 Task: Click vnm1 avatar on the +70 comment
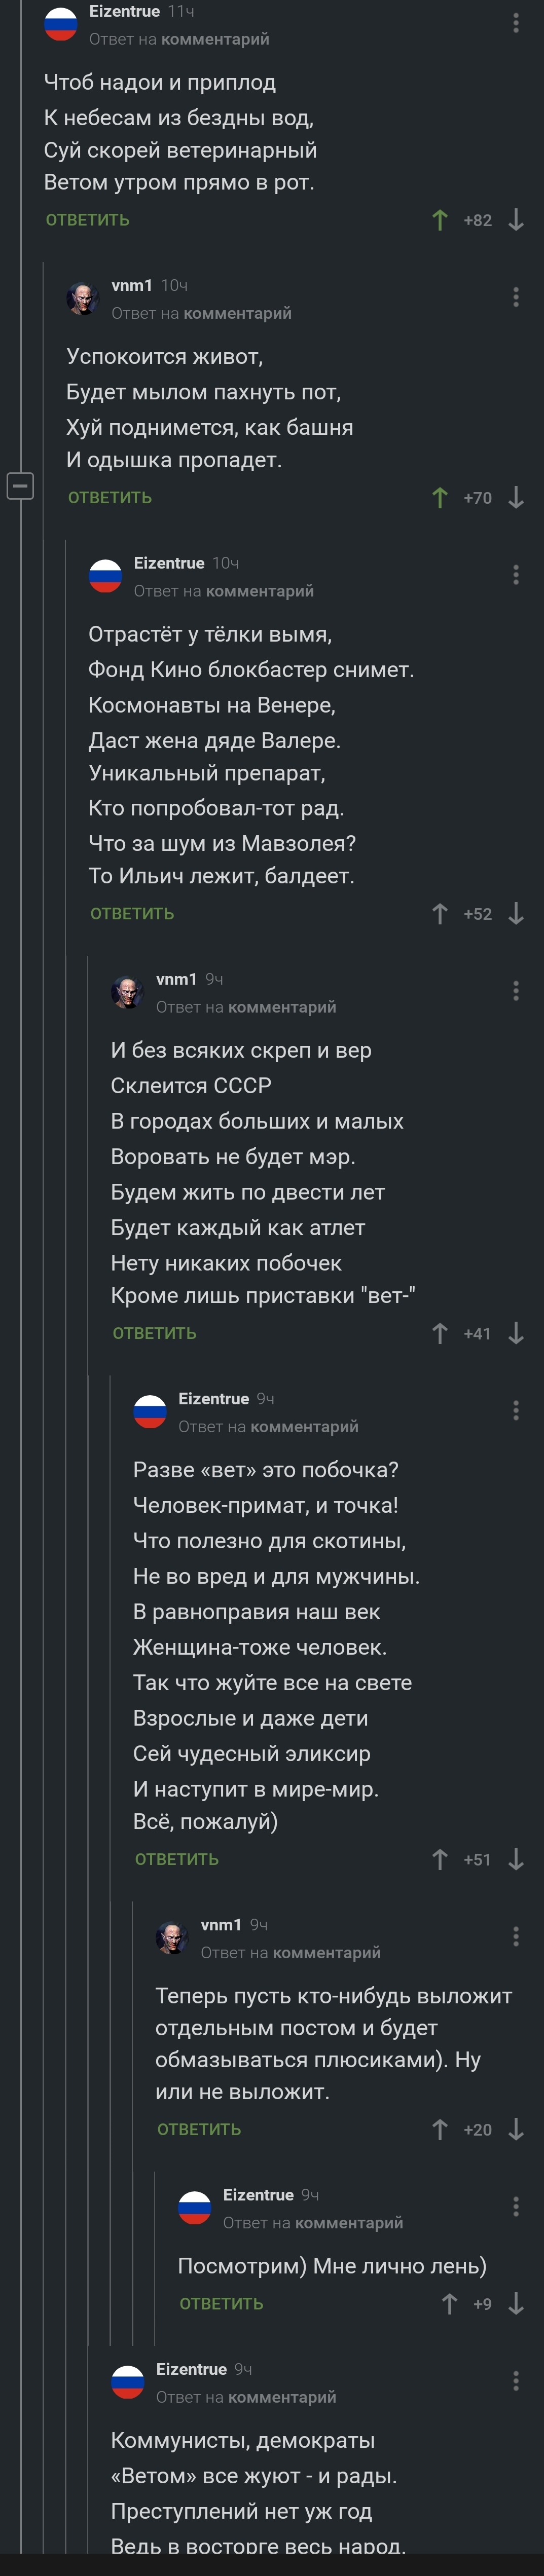[83, 298]
